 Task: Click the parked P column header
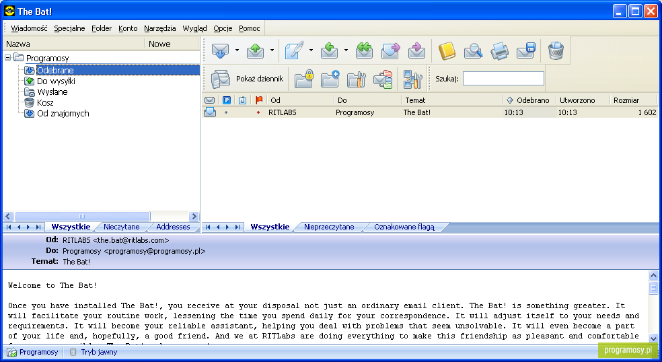click(x=226, y=100)
